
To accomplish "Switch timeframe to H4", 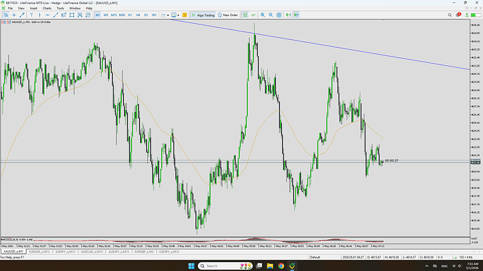I will click(138, 15).
